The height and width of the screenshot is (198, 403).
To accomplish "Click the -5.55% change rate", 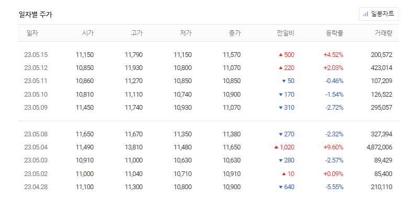I will coord(334,187).
